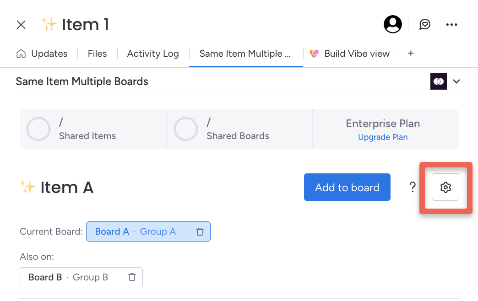Click the Shared Items progress circle
The height and width of the screenshot is (301, 478).
point(38,129)
